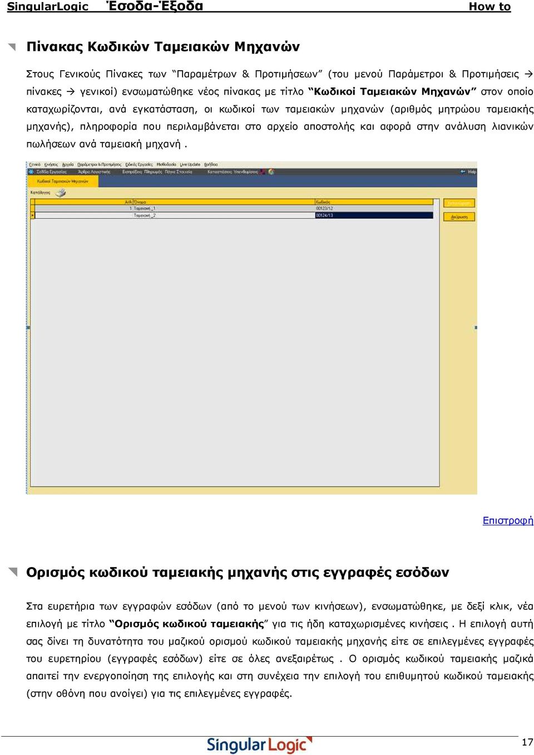Click heading Ορισμός κωδικού ταμειακής μηχανής

[x=238, y=572]
